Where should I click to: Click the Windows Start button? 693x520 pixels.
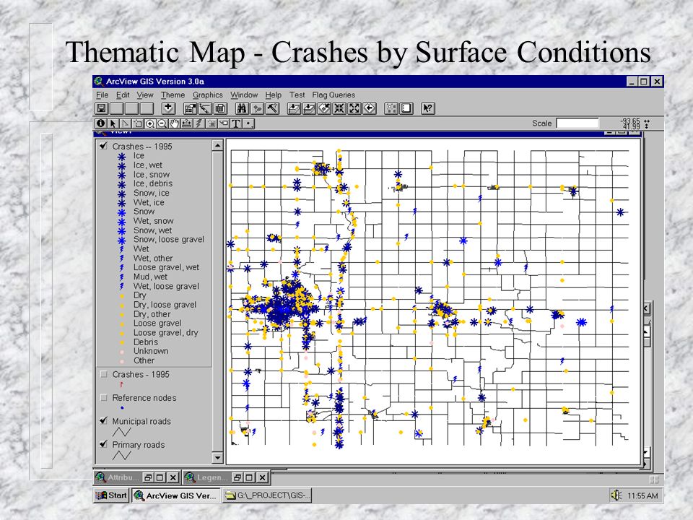click(x=111, y=495)
